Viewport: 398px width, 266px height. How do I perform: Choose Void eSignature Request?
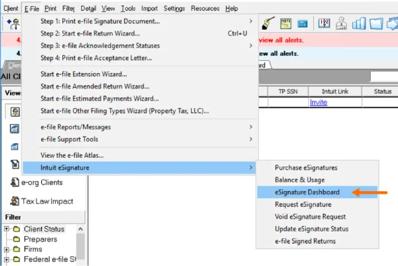(317, 216)
